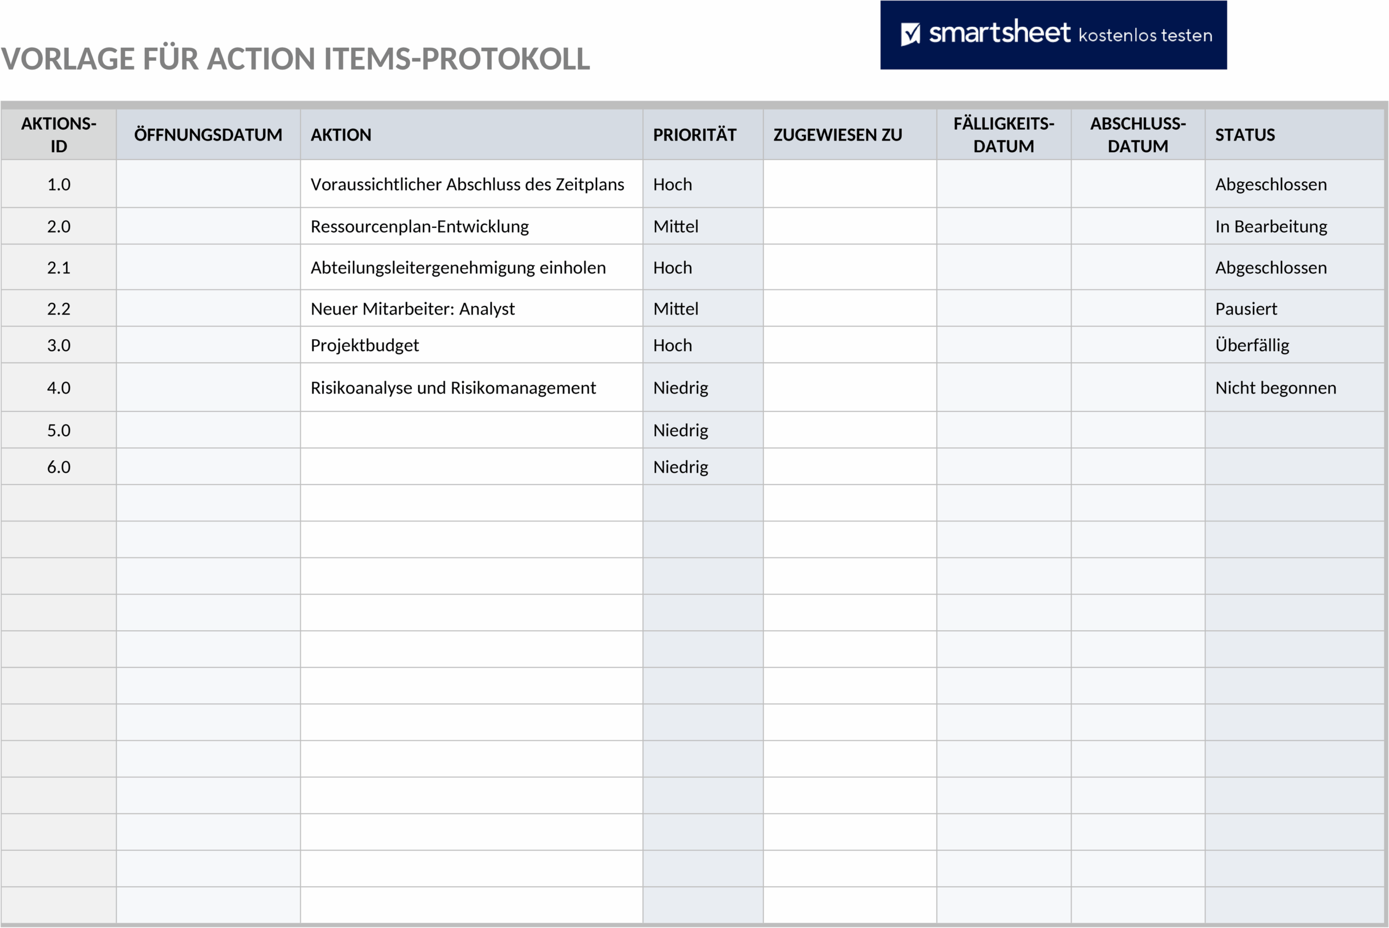Click priority Hoch in row 3.0

[x=703, y=345]
